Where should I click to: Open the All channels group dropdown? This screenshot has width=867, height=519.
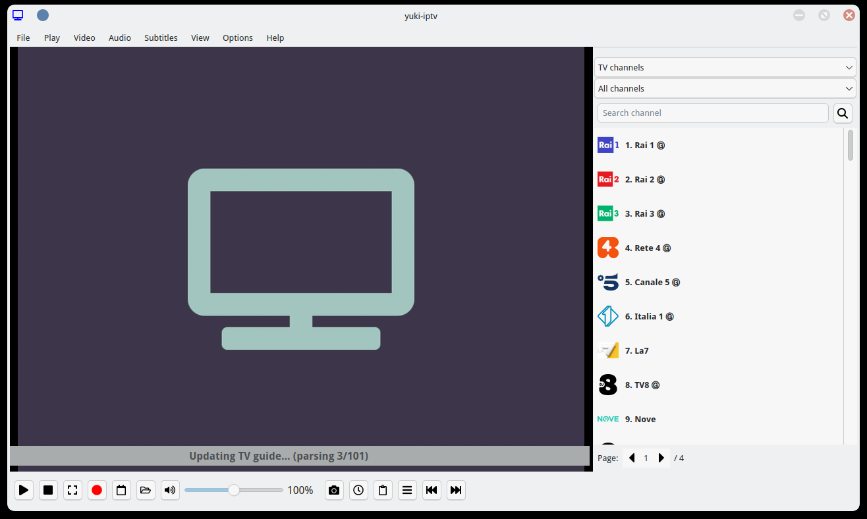point(725,88)
